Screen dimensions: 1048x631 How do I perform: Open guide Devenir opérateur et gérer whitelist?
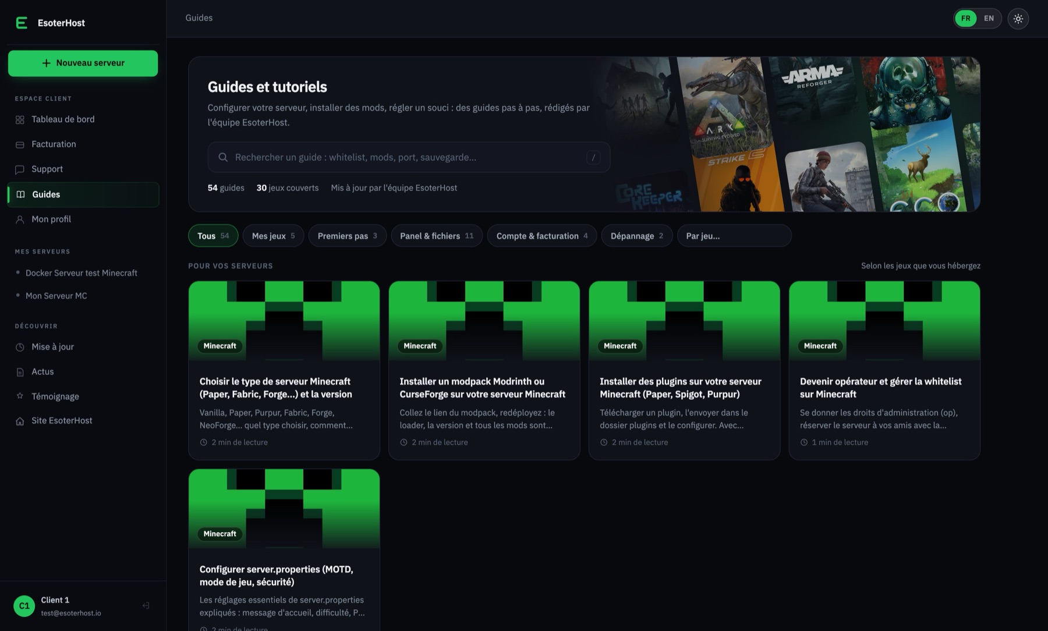tap(884, 370)
